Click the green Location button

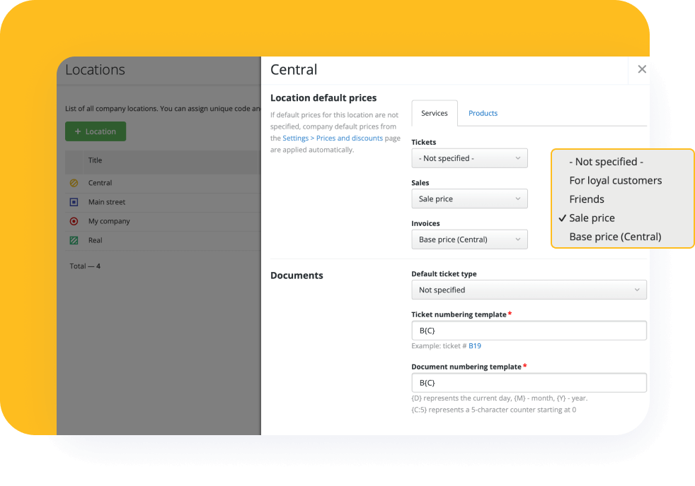(x=96, y=131)
